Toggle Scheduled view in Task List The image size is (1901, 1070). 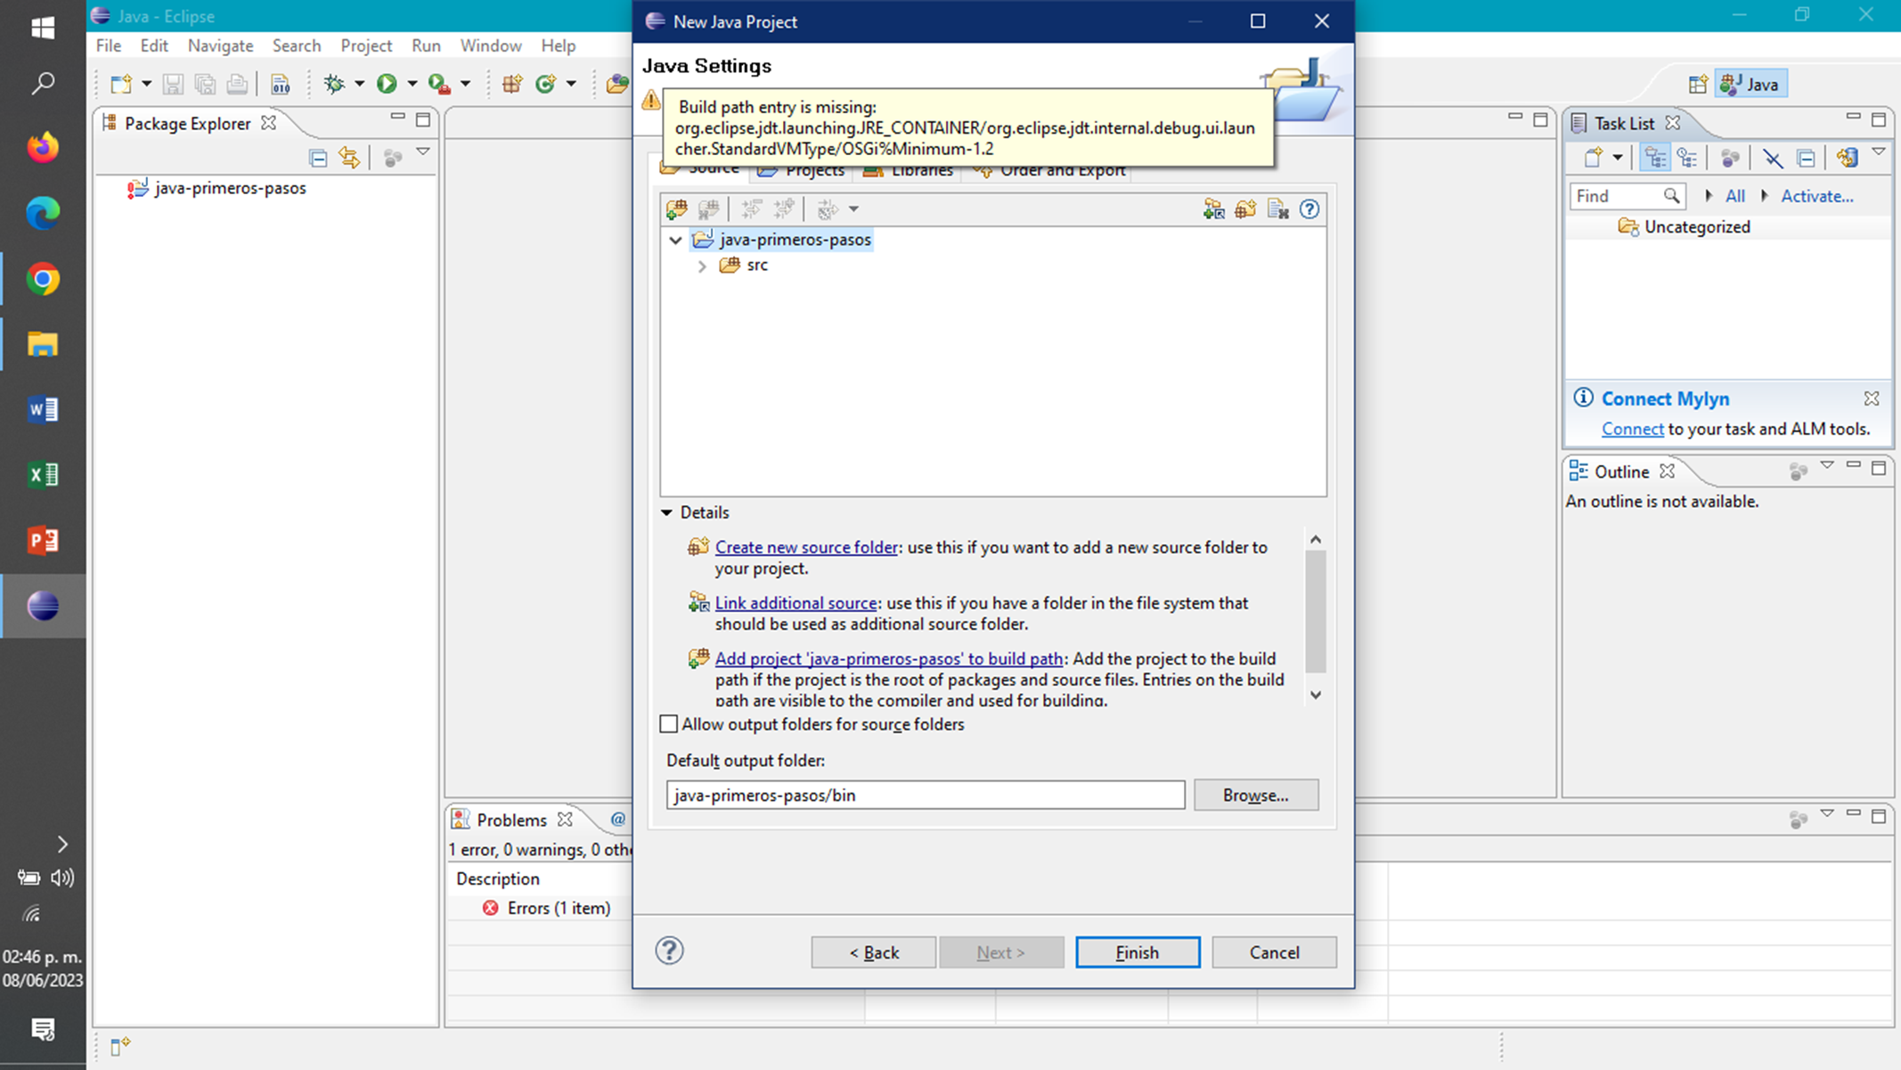pos(1687,158)
